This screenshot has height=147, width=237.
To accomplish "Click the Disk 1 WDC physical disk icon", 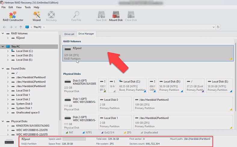I will click(x=68, y=100).
